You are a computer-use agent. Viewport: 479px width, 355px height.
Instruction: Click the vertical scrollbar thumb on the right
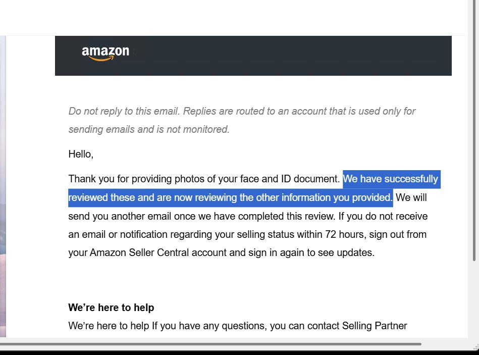point(474,130)
